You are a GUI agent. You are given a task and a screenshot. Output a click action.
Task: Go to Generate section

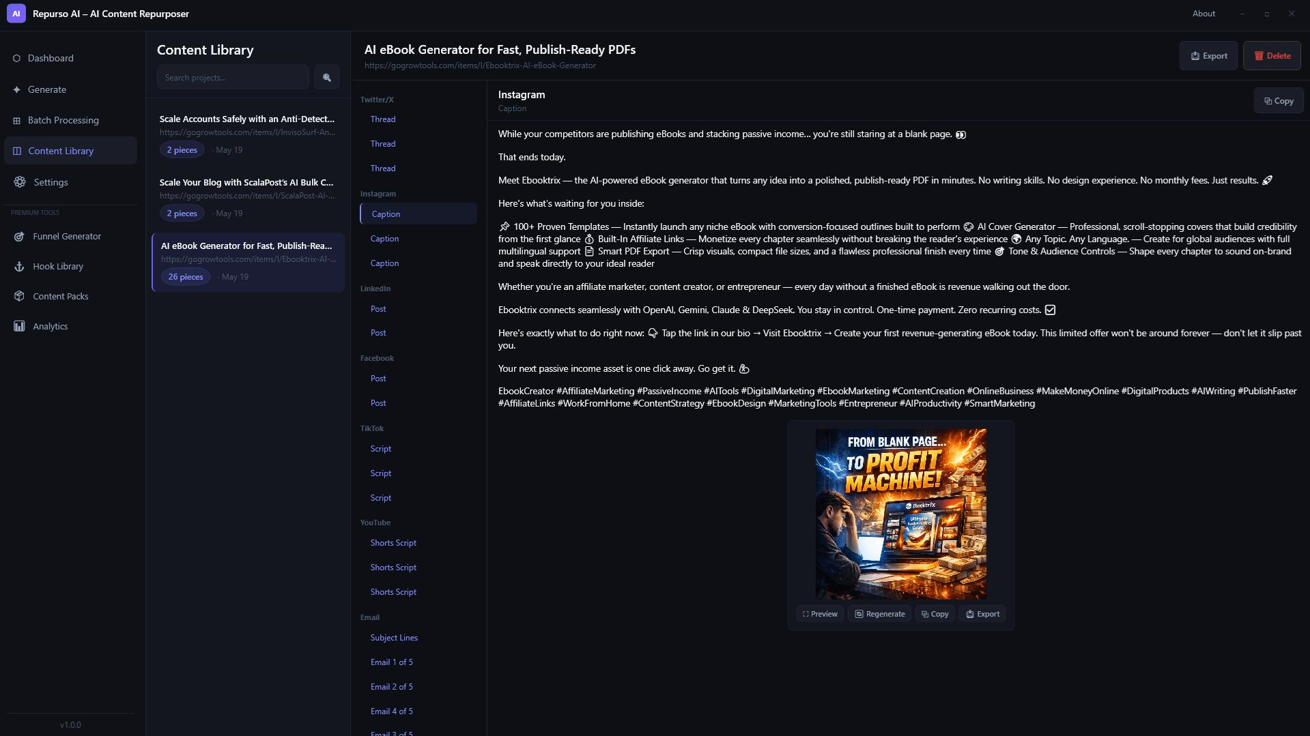click(x=70, y=89)
